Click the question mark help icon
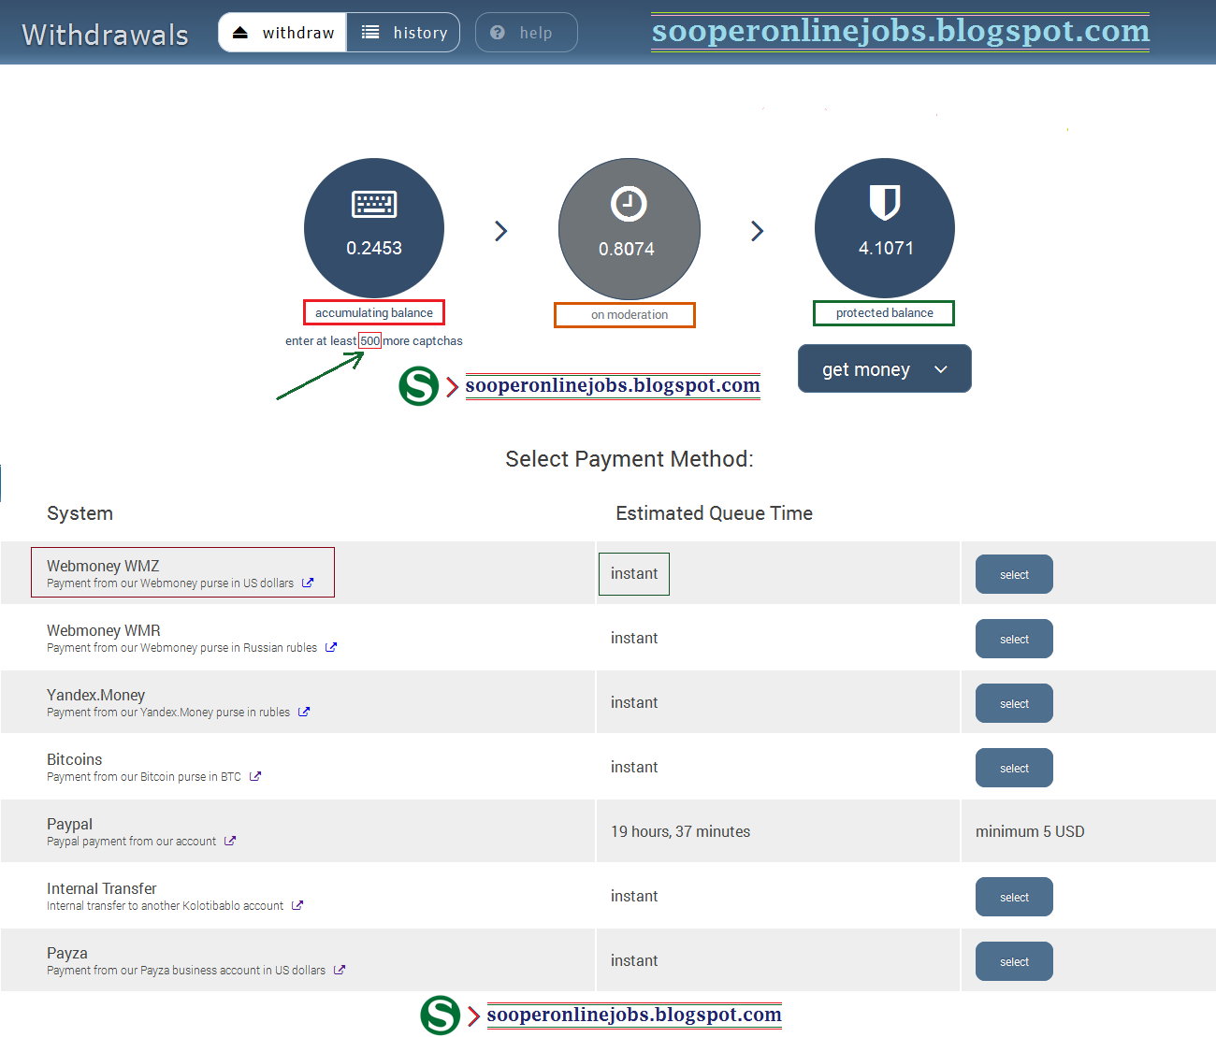The image size is (1216, 1037). pos(498,33)
